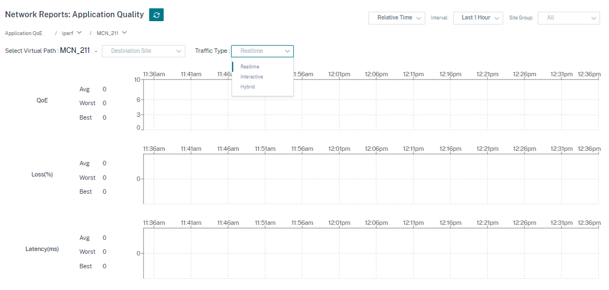Click the Latency Best value row
Screen dimensions: 609x290
coord(93,266)
